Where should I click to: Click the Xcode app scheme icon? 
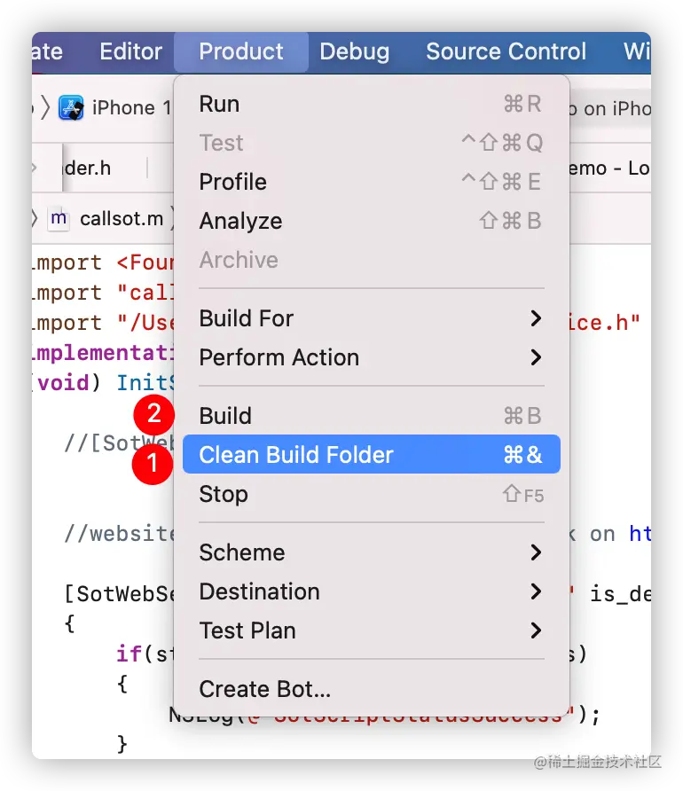71,107
